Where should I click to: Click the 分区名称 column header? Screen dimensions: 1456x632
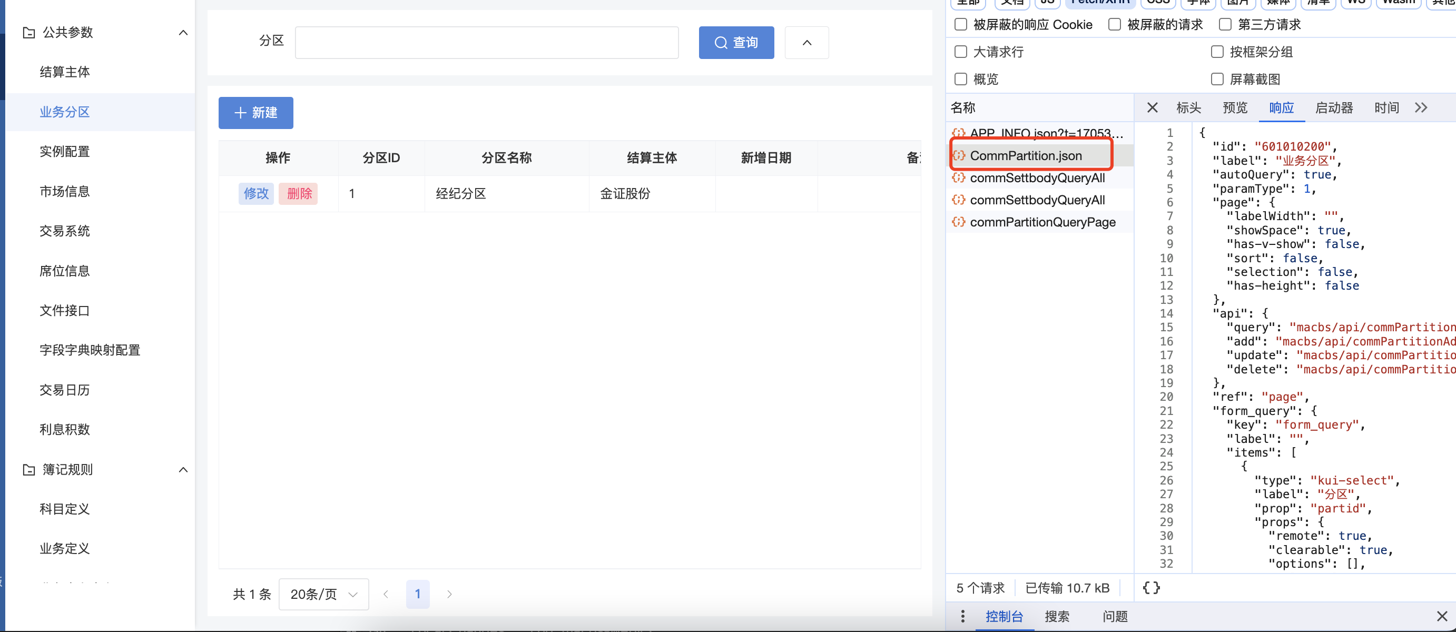(x=506, y=157)
